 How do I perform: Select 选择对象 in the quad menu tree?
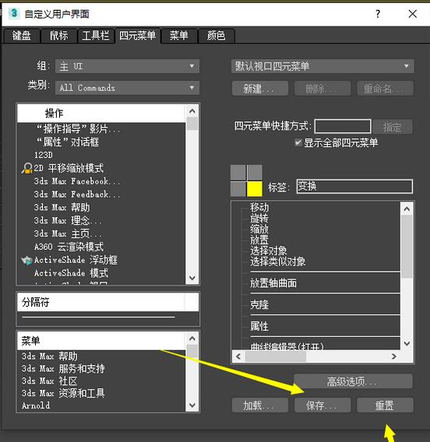coord(268,251)
